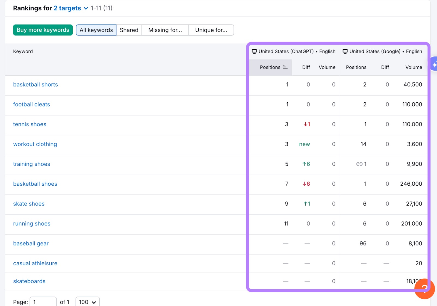Image resolution: width=437 pixels, height=306 pixels.
Task: Sort by Google Volume column header
Action: click(414, 67)
